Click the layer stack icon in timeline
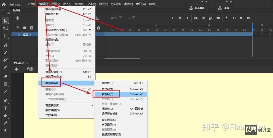The width and height of the screenshot is (273, 138). [x=17, y=18]
